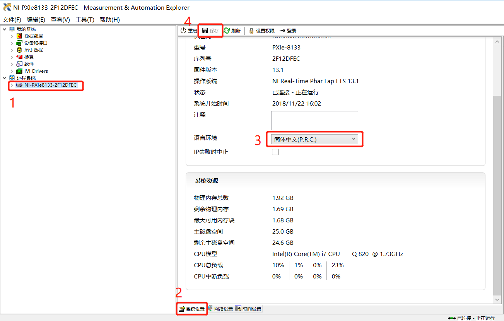
Task: Open the 工具(T) menu
Action: coord(85,20)
